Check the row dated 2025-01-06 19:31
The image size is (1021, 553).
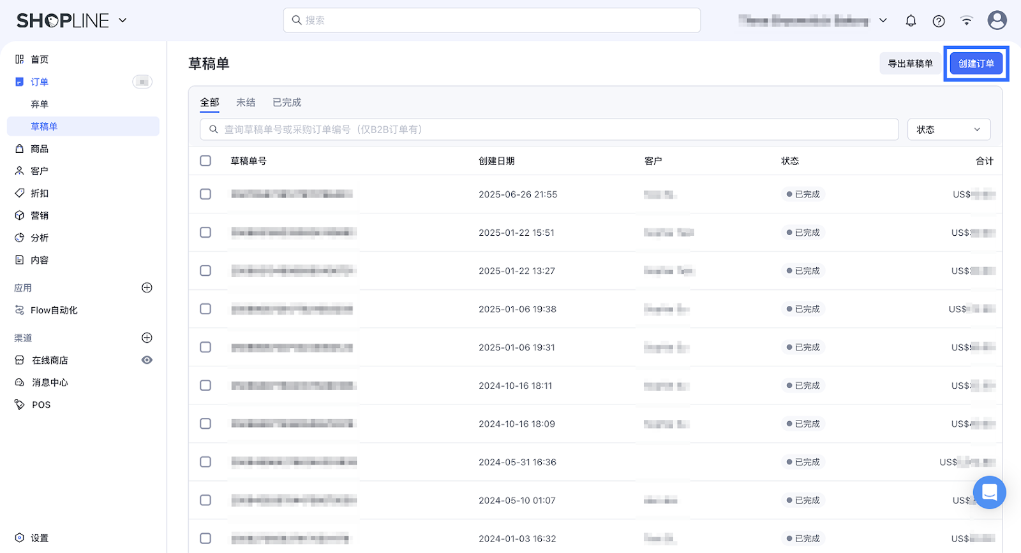click(x=205, y=347)
